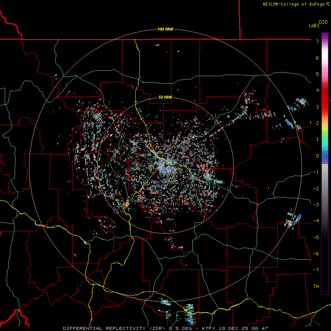Select the positive 7 tick label on scale
Image resolution: width=331 pixels, height=331 pixels.
tap(317, 41)
